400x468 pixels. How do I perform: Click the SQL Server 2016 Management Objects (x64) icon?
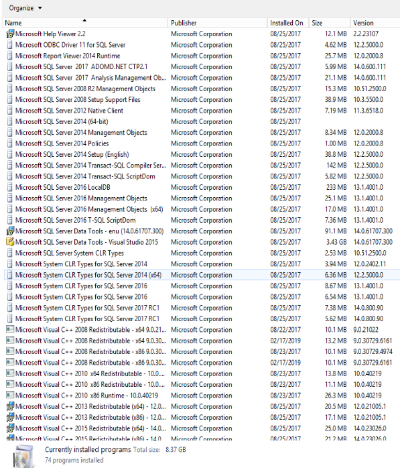click(x=10, y=209)
